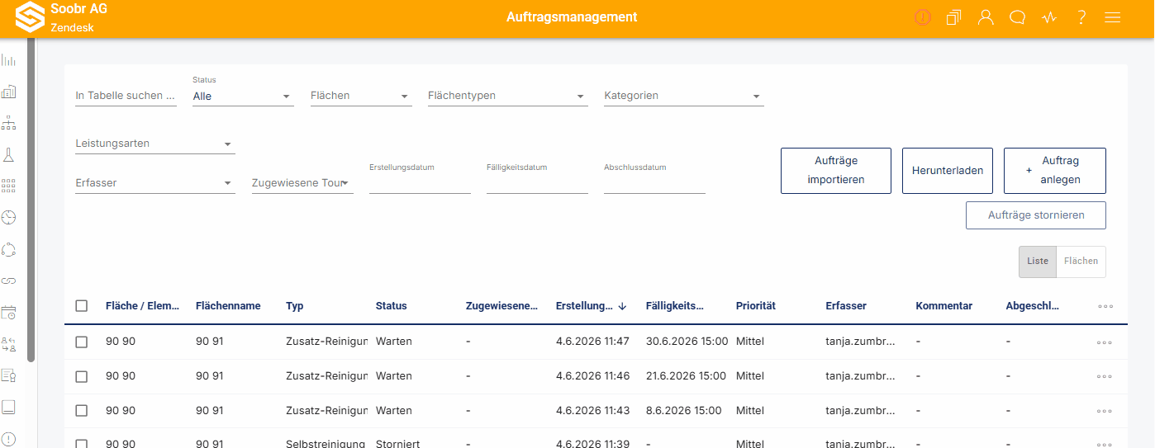Open the clock icon in sidebar
The image size is (1155, 448).
pyautogui.click(x=9, y=217)
